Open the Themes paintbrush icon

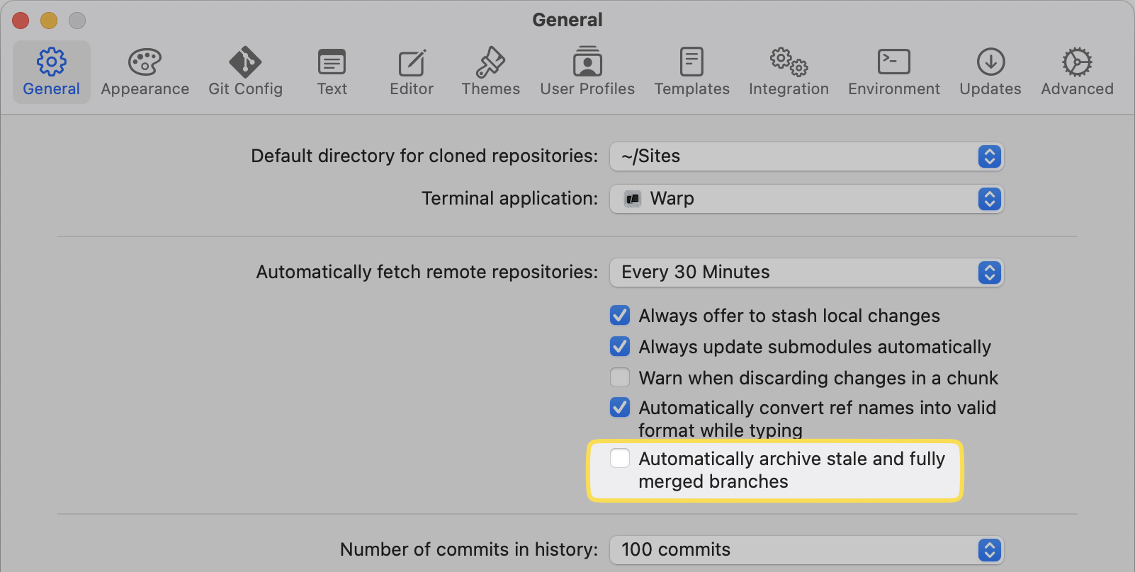pyautogui.click(x=490, y=62)
